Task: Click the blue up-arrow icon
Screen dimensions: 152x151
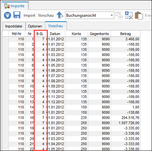Action: [x=60, y=15]
